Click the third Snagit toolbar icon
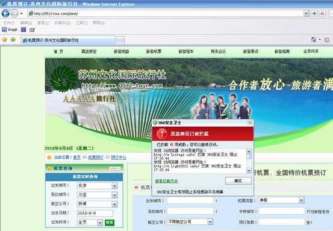This screenshot has width=333, height=231. point(32,30)
